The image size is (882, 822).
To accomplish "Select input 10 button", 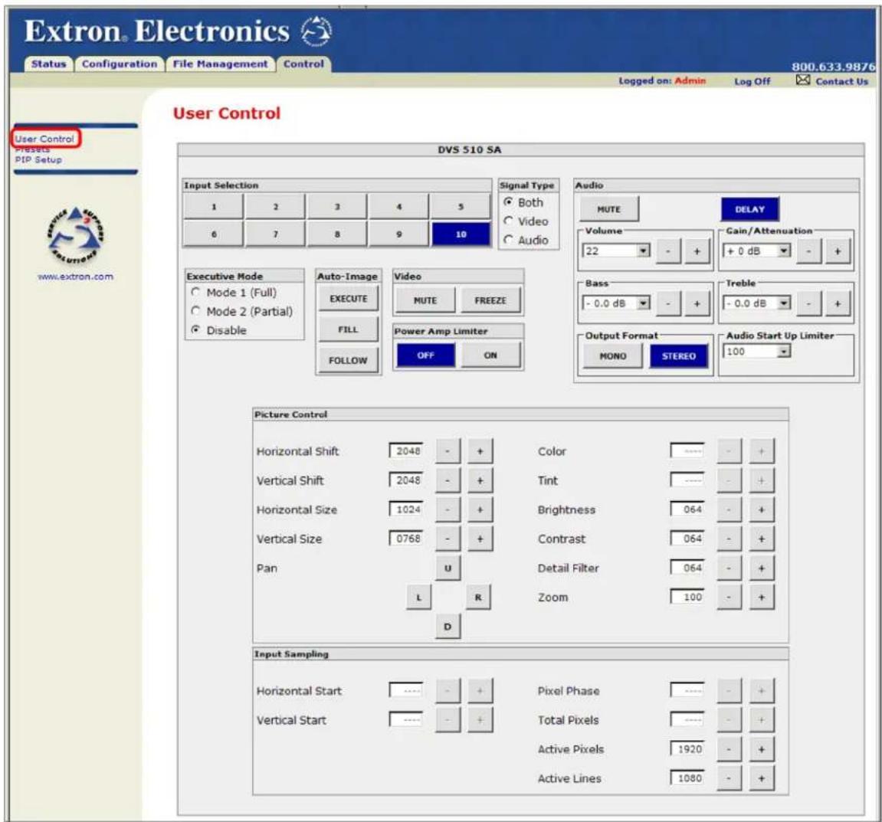I will (461, 234).
